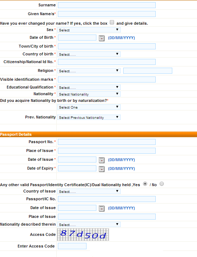The height and width of the screenshot is (257, 197).
Task: Select Yes for other valid passport held
Action: (145, 184)
